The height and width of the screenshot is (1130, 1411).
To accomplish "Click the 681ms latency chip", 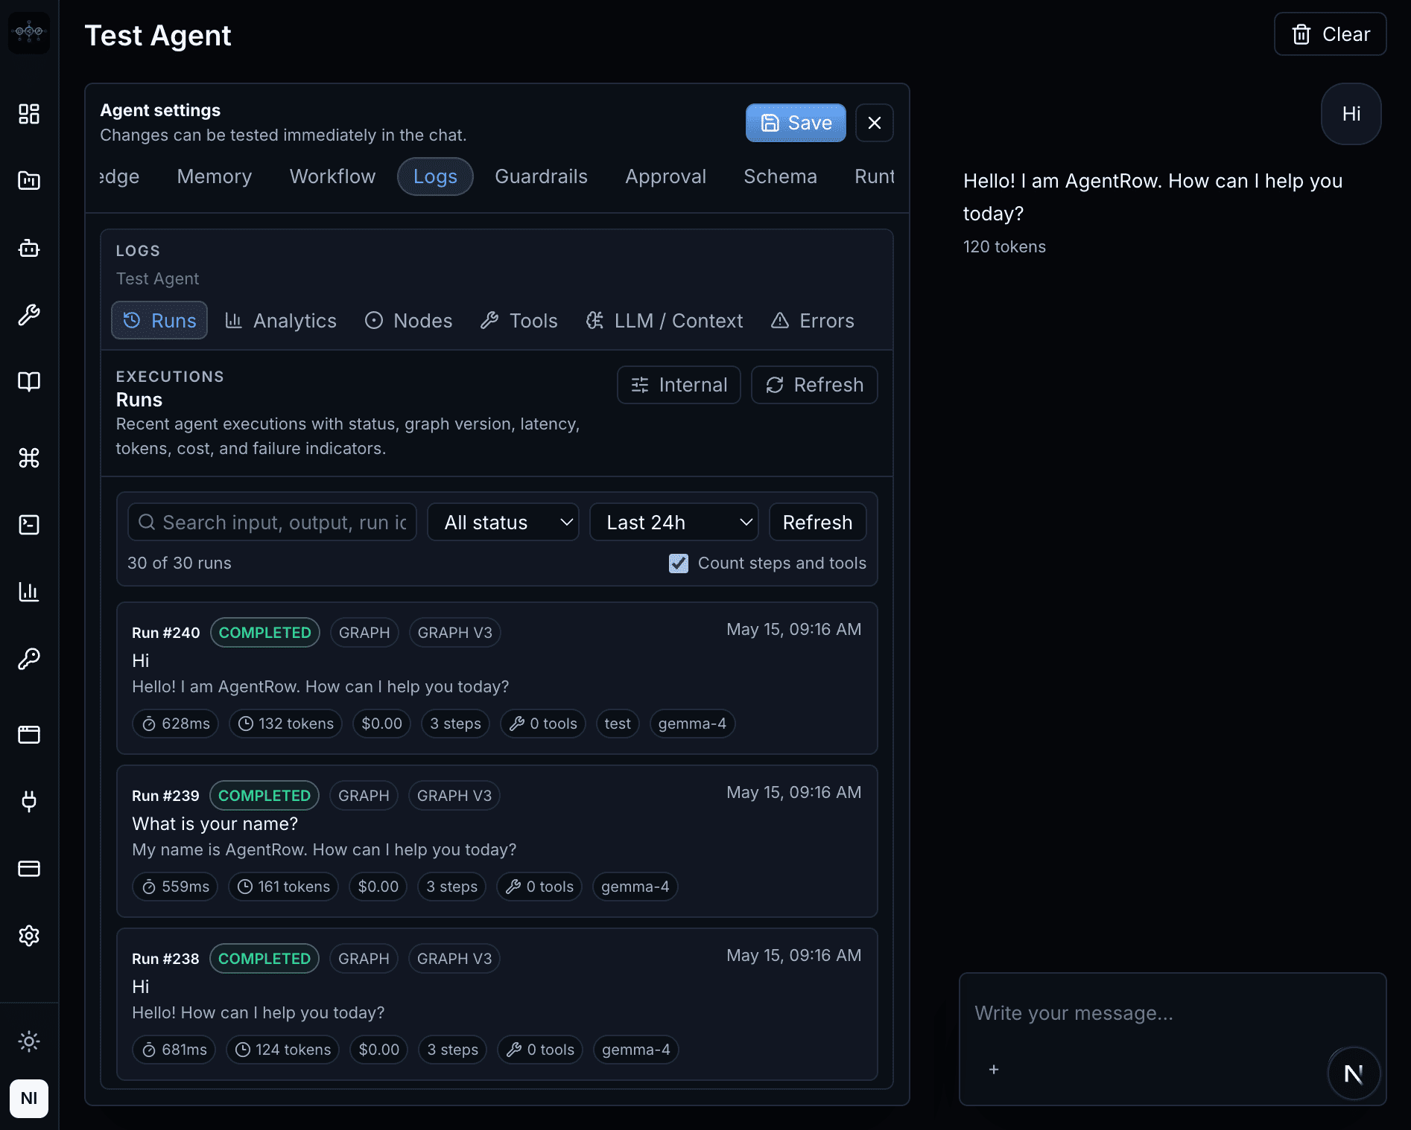I will tap(174, 1050).
